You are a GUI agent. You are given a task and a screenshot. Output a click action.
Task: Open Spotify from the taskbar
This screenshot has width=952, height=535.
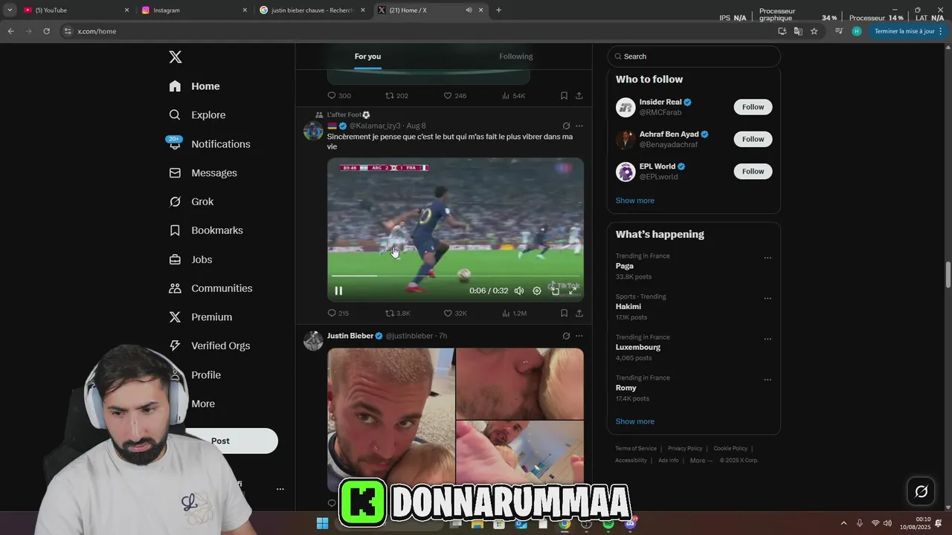pos(608,524)
